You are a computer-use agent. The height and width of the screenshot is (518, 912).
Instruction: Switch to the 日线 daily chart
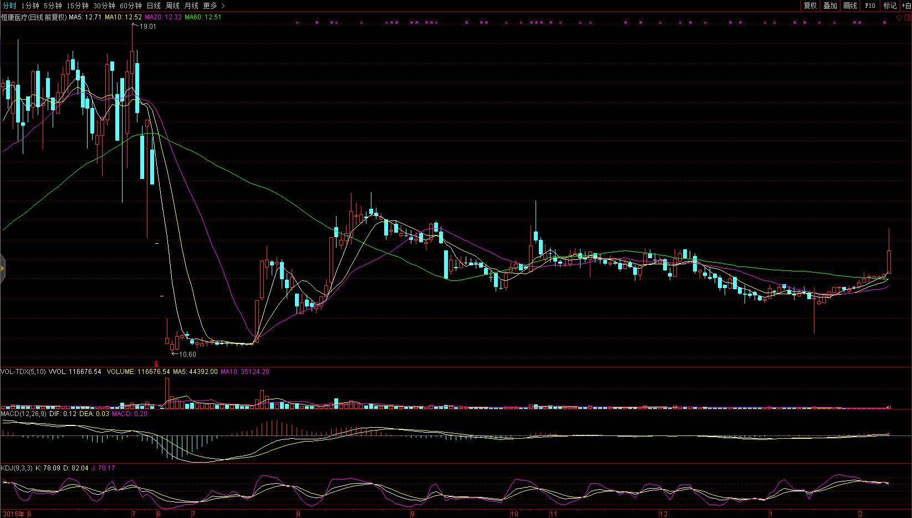pos(154,6)
